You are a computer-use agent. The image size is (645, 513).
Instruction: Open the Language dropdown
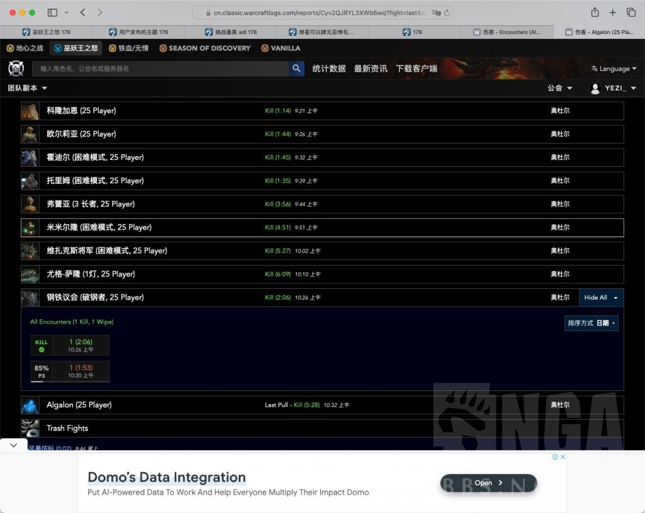[x=614, y=69]
